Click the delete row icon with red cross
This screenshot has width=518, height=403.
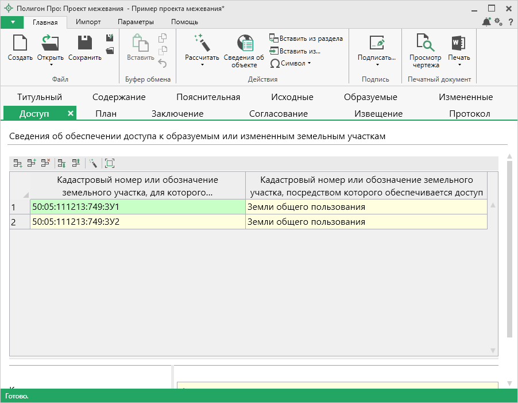pyautogui.click(x=45, y=163)
